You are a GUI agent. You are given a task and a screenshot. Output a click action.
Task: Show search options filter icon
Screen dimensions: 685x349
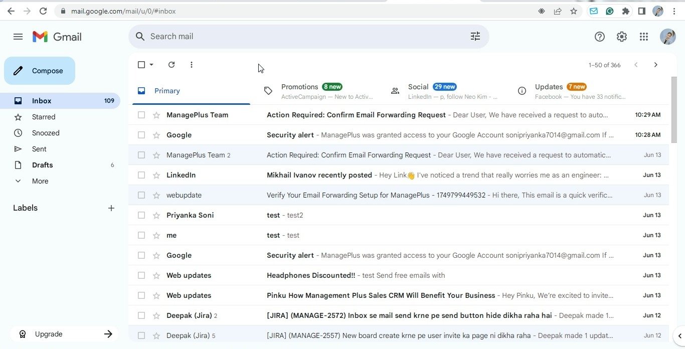point(475,36)
